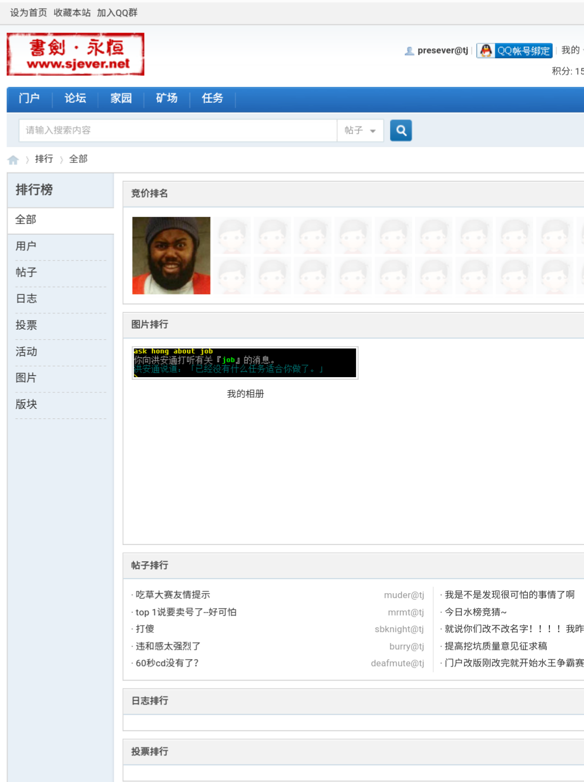Screen dimensions: 584x782
Task: Open the ask hong about job picture
Action: [x=245, y=363]
